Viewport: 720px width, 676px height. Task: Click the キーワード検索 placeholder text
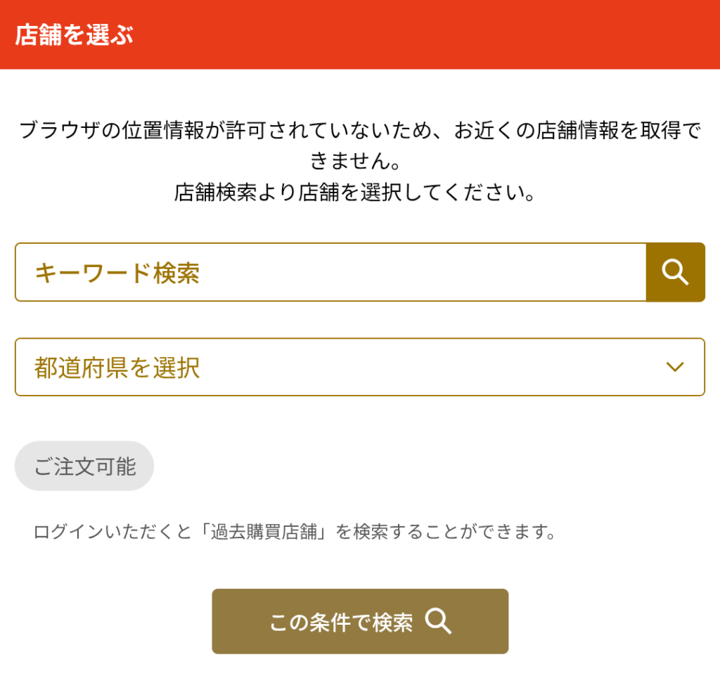tap(117, 273)
